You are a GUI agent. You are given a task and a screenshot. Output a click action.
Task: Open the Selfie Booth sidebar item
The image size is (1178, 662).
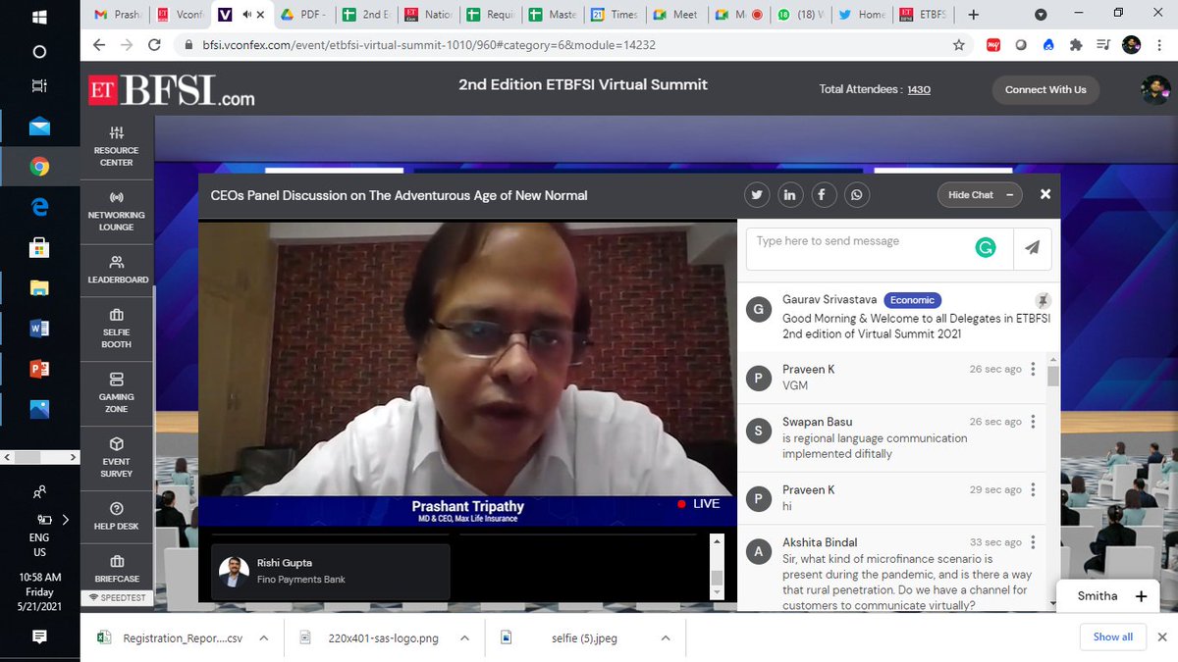click(116, 328)
